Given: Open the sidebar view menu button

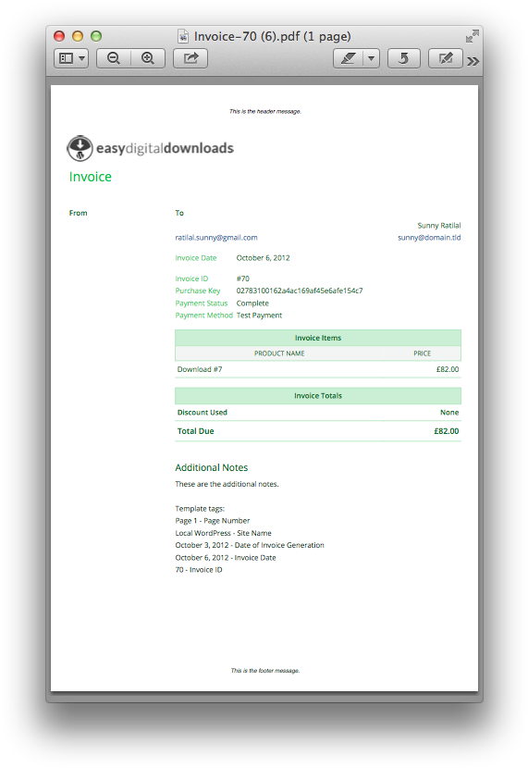Looking at the screenshot, I should pos(71,58).
